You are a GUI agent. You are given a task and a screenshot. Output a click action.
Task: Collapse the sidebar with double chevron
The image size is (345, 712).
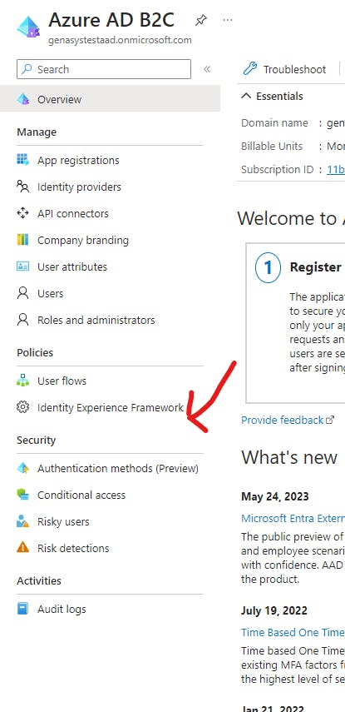[207, 69]
